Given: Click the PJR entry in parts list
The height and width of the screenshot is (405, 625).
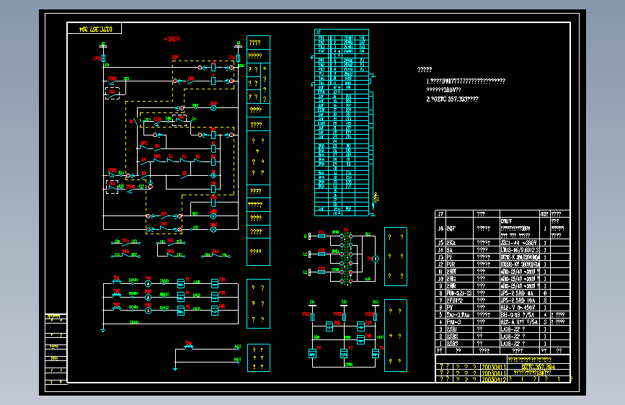Looking at the screenshot, I should tap(451, 264).
